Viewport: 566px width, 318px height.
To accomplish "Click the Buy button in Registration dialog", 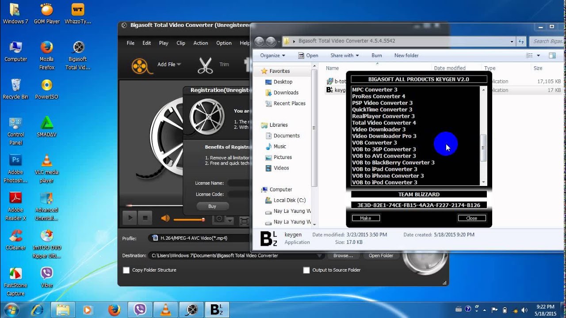I will [x=212, y=206].
